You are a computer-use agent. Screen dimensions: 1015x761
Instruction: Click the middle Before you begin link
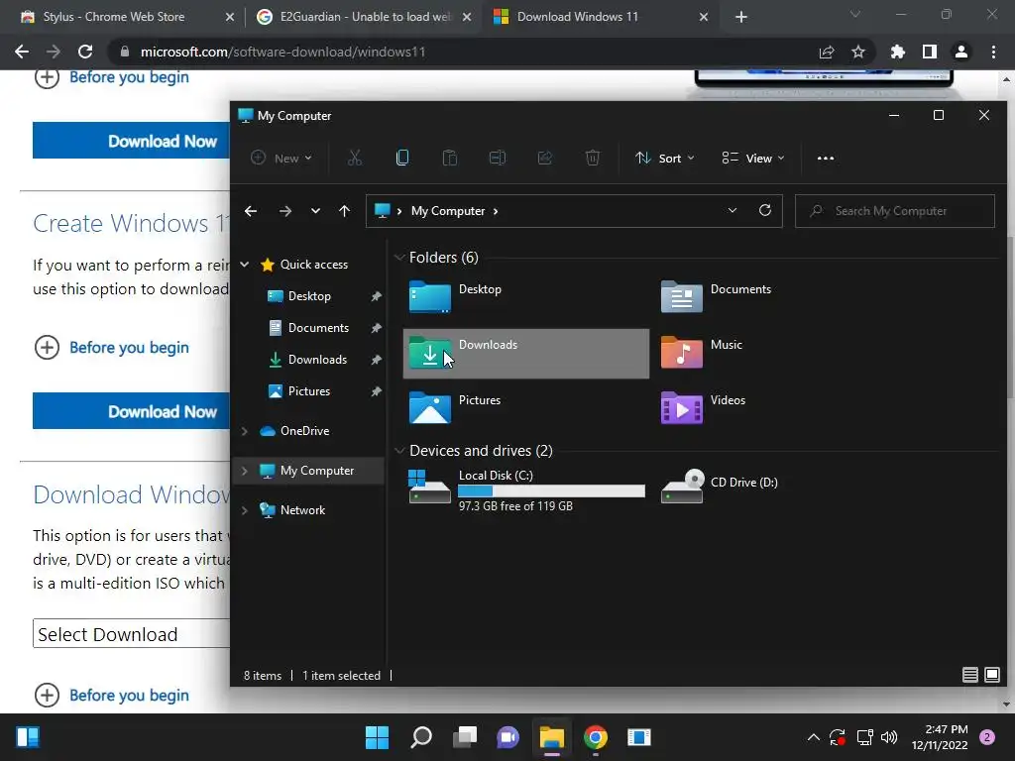click(129, 348)
